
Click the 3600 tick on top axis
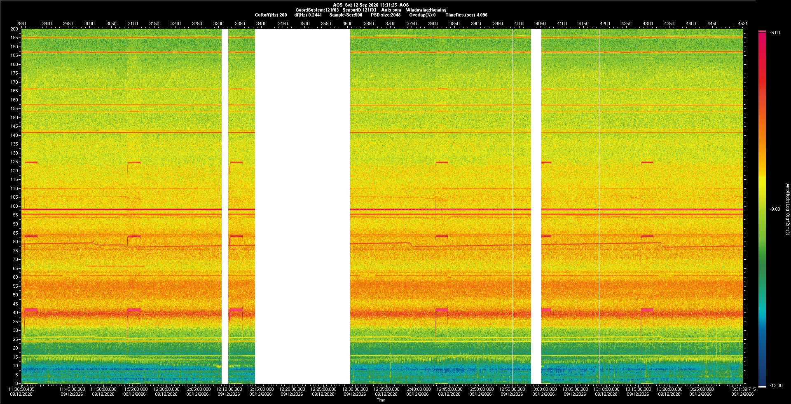click(347, 23)
